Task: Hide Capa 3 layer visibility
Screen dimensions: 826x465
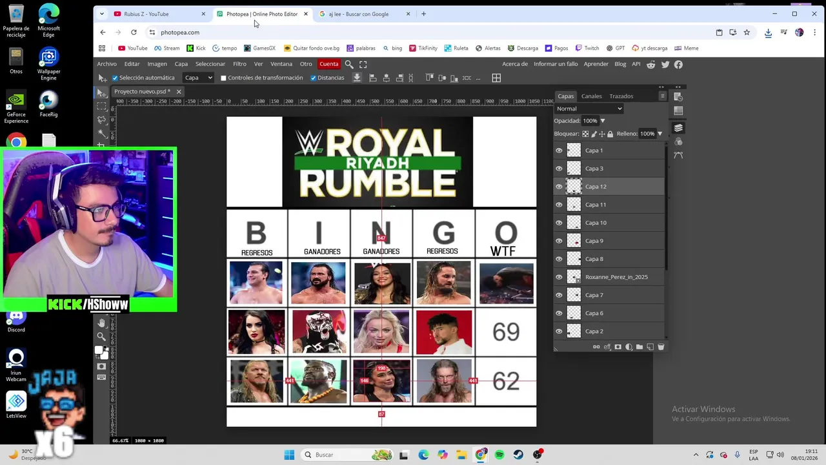Action: (x=559, y=169)
